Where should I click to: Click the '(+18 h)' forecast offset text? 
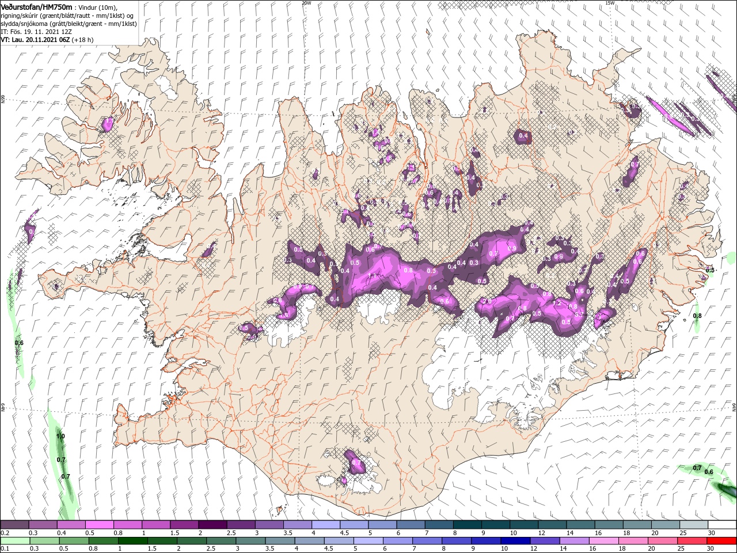[x=83, y=40]
